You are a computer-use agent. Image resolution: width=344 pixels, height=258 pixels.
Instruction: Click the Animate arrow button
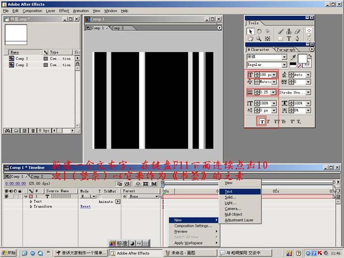click(118, 202)
